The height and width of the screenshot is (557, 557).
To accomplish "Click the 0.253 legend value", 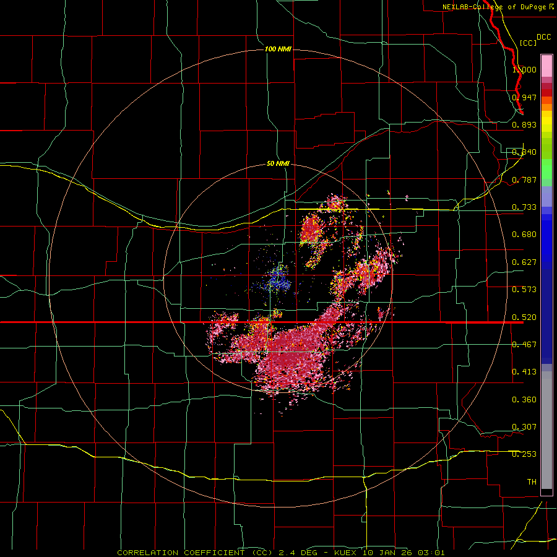I will (x=524, y=454).
